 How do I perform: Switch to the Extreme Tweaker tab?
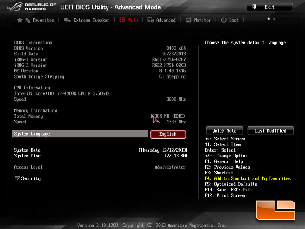pyautogui.click(x=87, y=20)
